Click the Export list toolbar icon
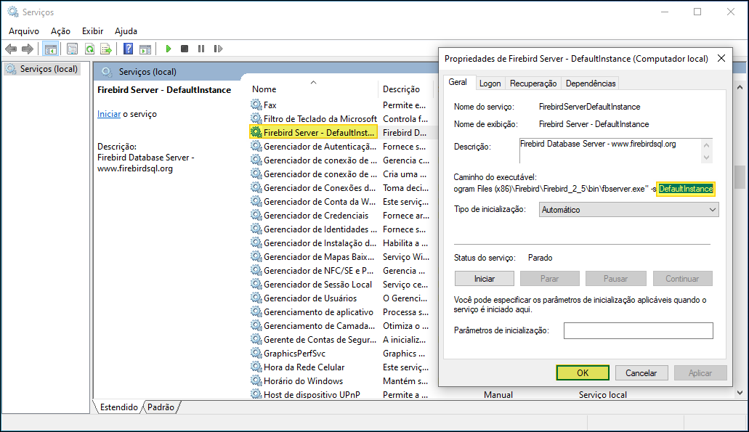 coord(106,49)
